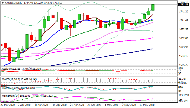Click the RSI(14) indicator label

point(7,69)
